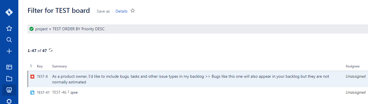Image resolution: width=368 pixels, height=104 pixels.
Task: Click the Save as button
Action: pyautogui.click(x=103, y=11)
